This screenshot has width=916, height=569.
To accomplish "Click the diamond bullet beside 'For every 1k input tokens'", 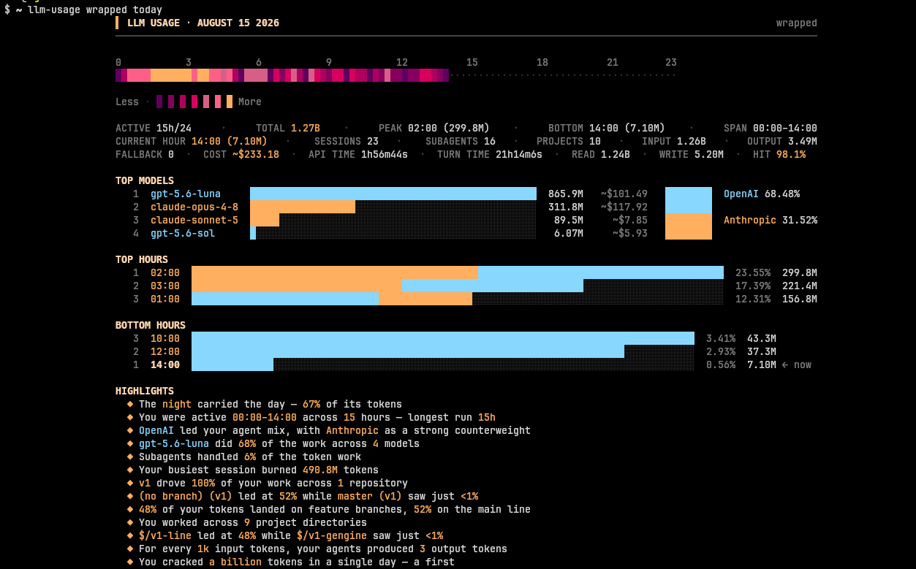I will point(130,549).
